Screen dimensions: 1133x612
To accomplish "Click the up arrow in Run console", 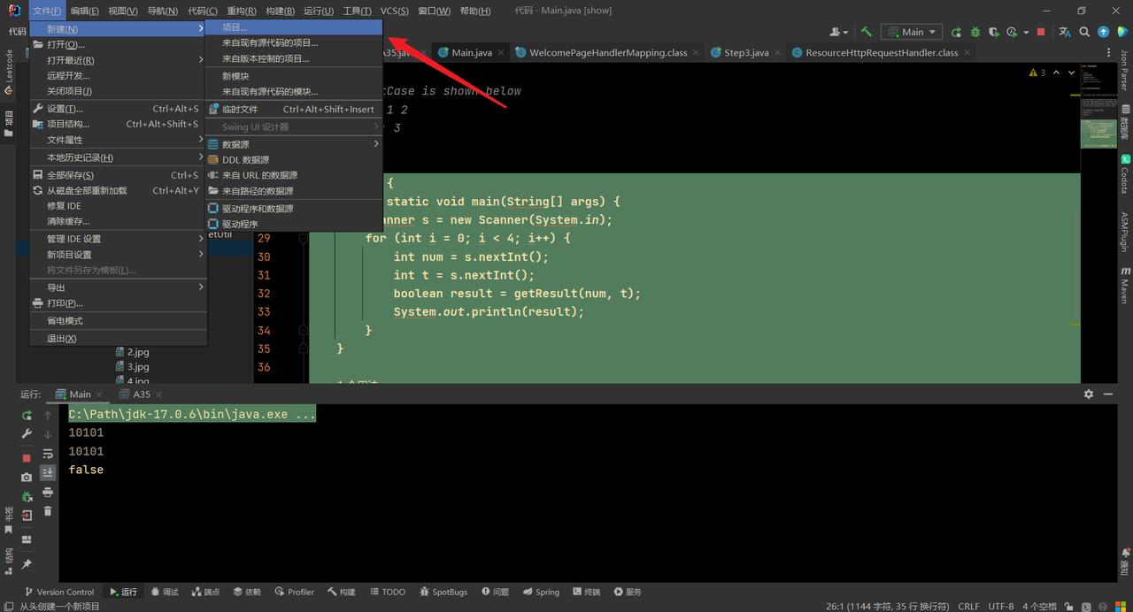I will [48, 415].
